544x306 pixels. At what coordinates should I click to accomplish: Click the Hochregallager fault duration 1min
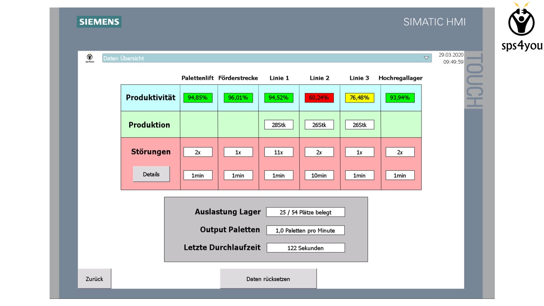point(400,175)
